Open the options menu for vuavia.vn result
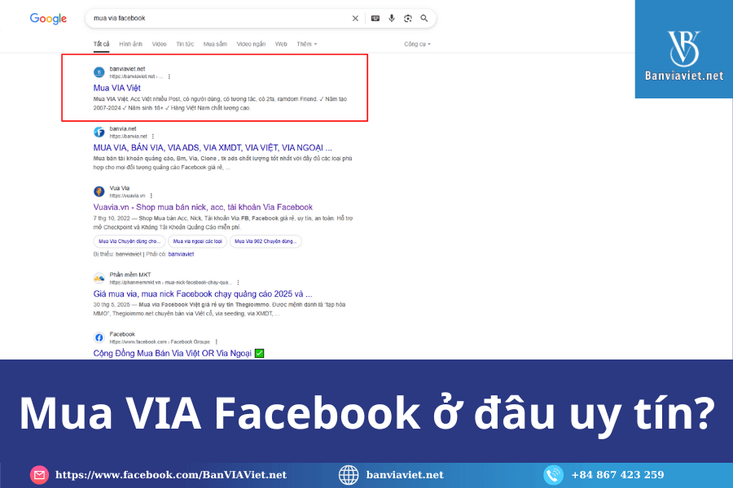This screenshot has width=733, height=488. 151,196
